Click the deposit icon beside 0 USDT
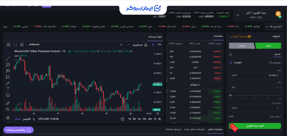The image size is (287, 136). [x=231, y=63]
